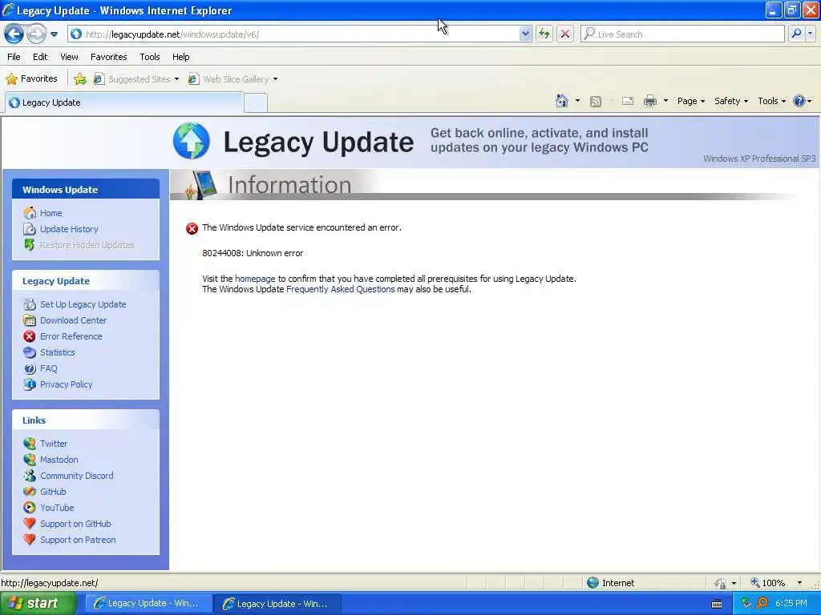Go back with the Back arrow button
Screen dimensions: 821x615
[x=14, y=34]
